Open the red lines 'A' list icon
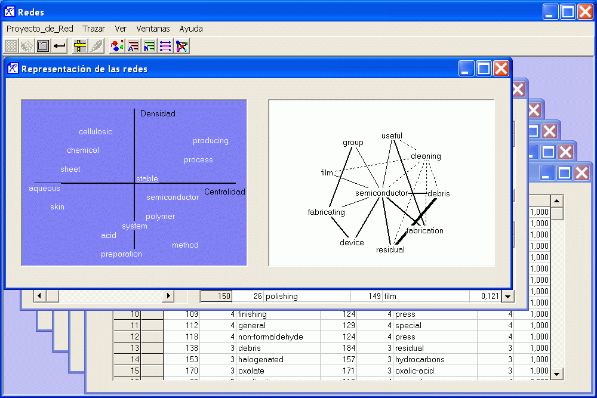The image size is (597, 398). [x=134, y=45]
